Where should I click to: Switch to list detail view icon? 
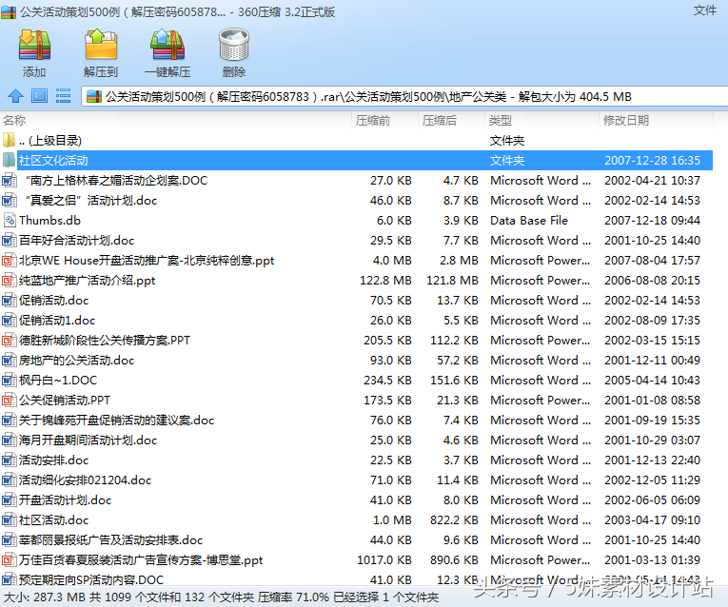tap(63, 96)
